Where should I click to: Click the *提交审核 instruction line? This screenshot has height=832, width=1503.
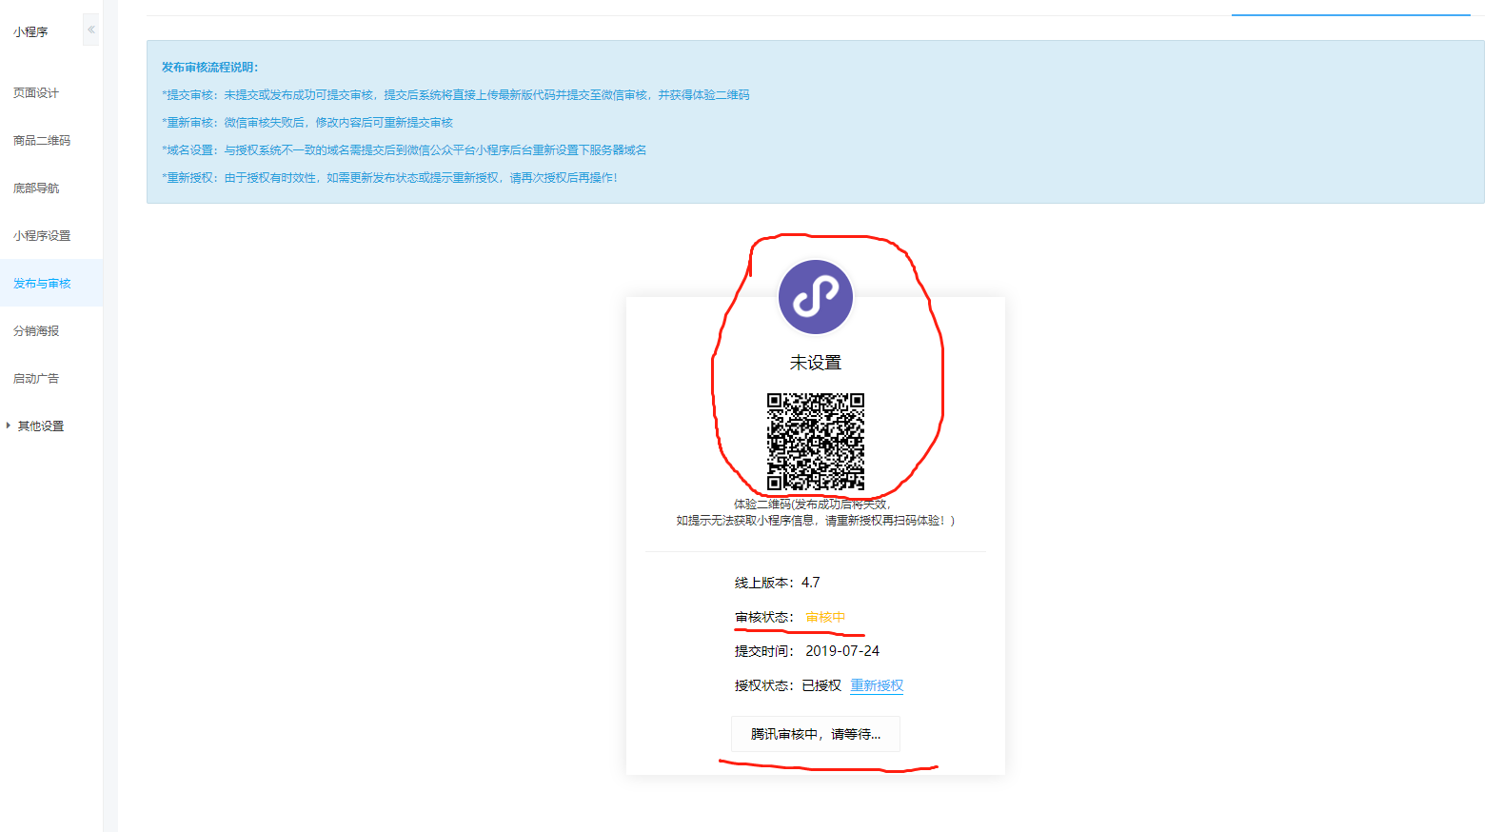coord(456,94)
